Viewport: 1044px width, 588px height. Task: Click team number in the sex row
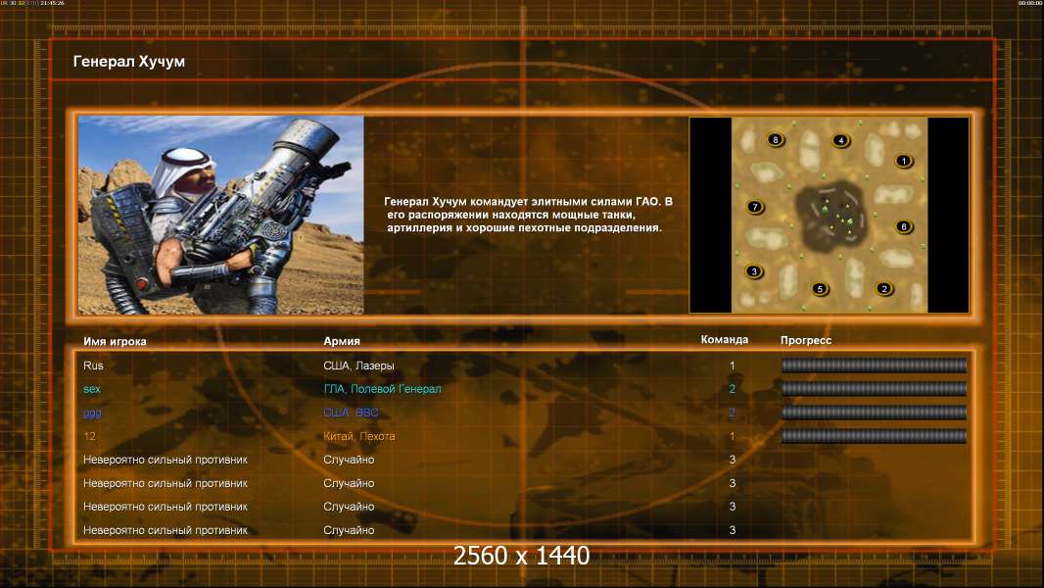[732, 389]
